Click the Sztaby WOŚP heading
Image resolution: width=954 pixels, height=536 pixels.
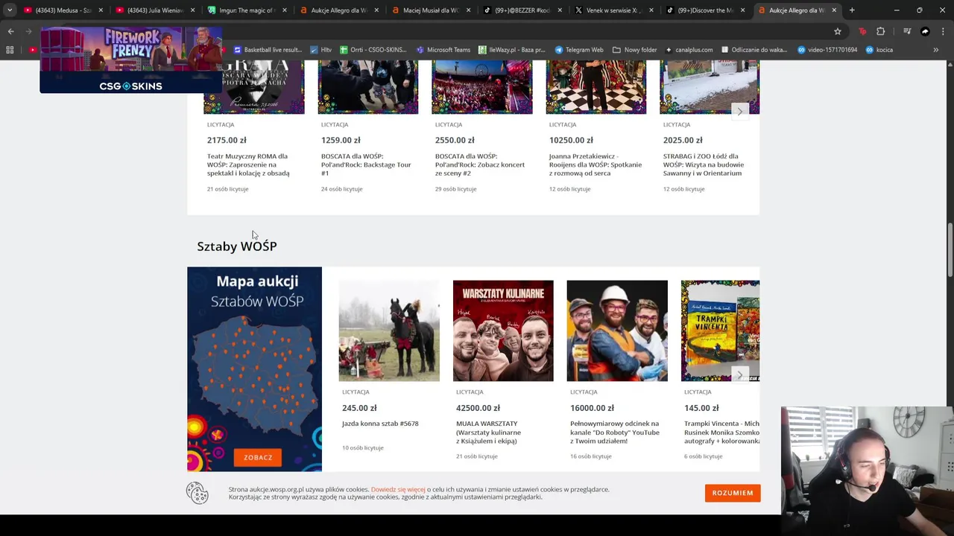[x=237, y=246]
